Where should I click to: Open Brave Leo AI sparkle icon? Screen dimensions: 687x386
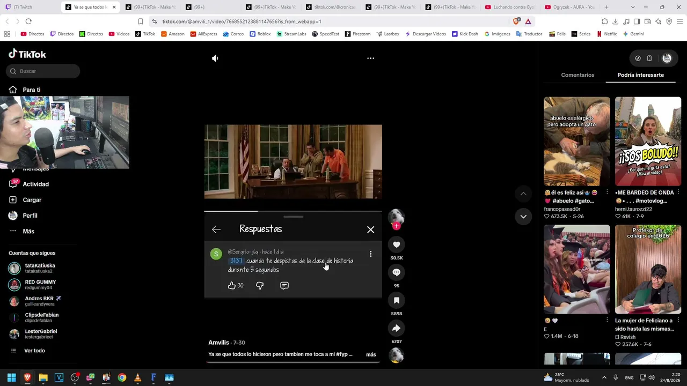click(658, 21)
